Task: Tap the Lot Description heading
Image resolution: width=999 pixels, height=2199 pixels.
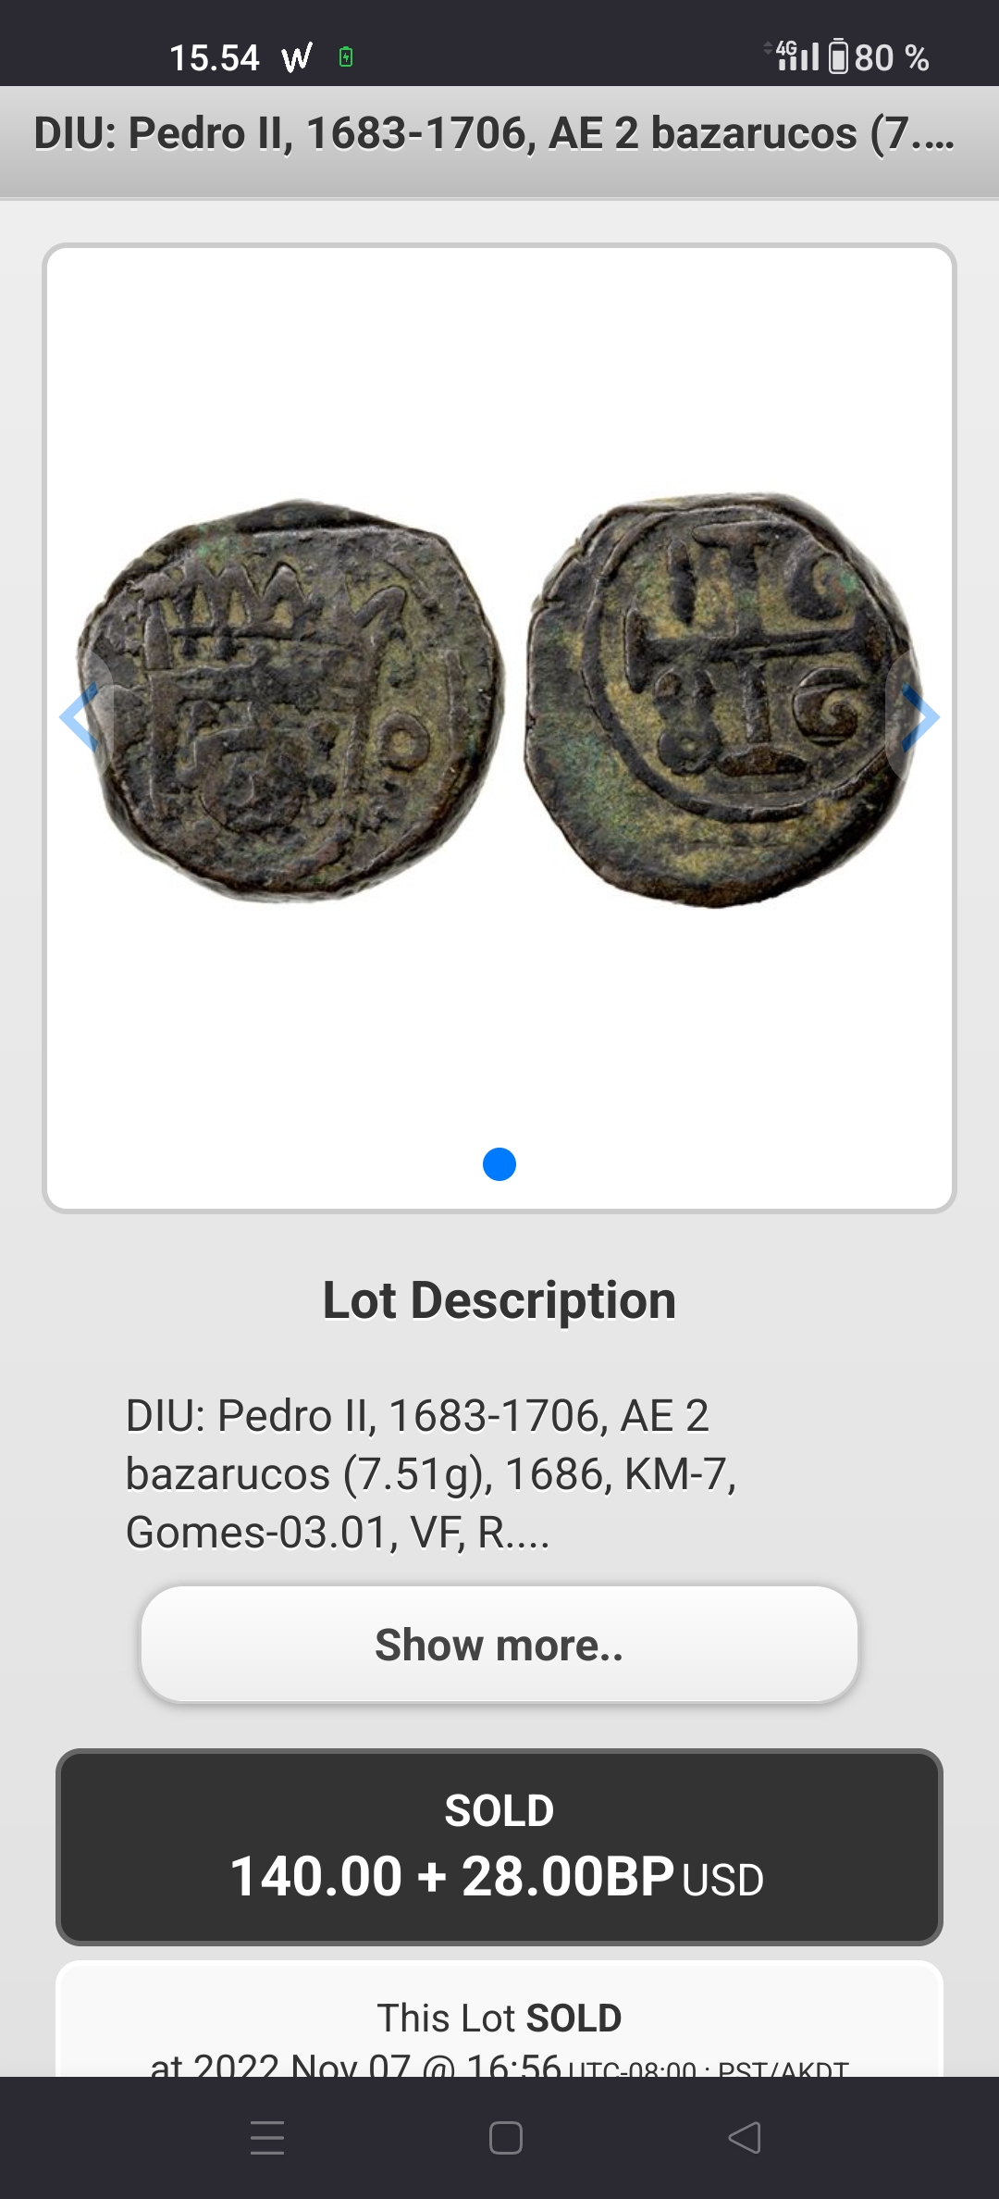Action: [499, 1300]
